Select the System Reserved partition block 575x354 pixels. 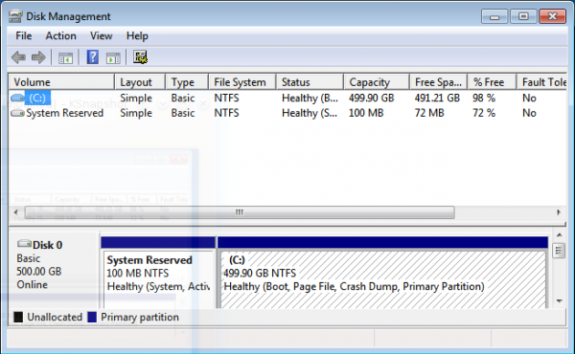point(158,273)
